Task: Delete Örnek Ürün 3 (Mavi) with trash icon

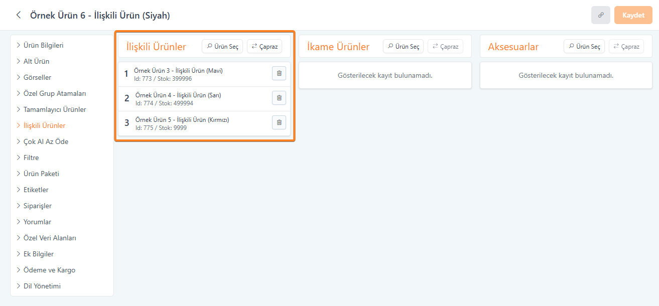Action: (279, 73)
